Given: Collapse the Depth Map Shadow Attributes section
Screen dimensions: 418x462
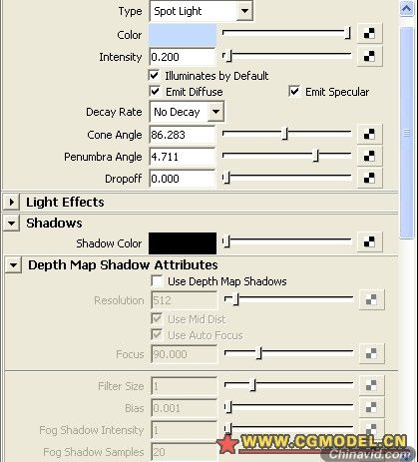Looking at the screenshot, I should (x=13, y=265).
